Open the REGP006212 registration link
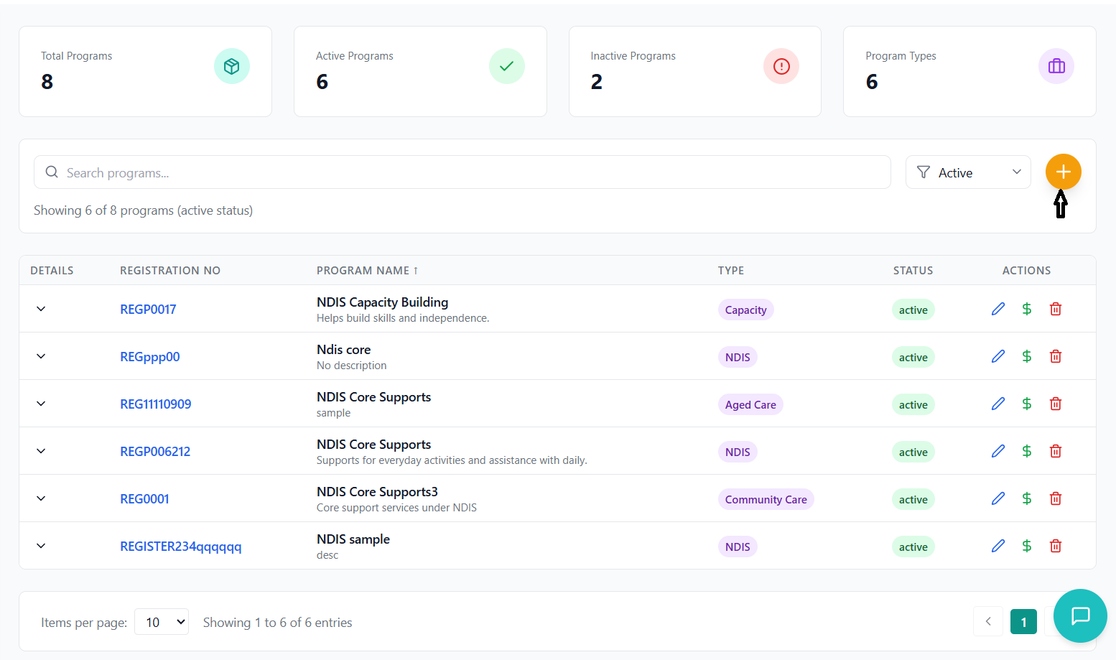1116x660 pixels. tap(155, 452)
